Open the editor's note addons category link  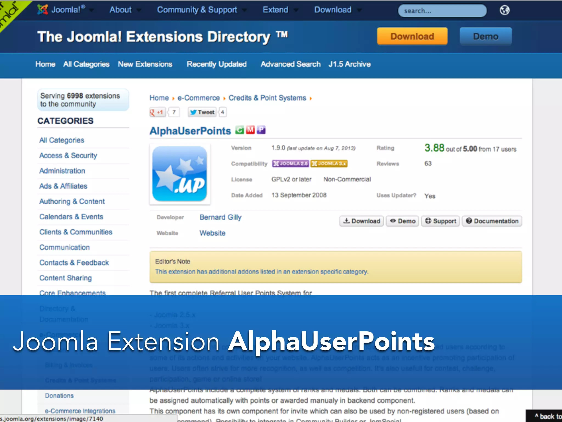[262, 271]
